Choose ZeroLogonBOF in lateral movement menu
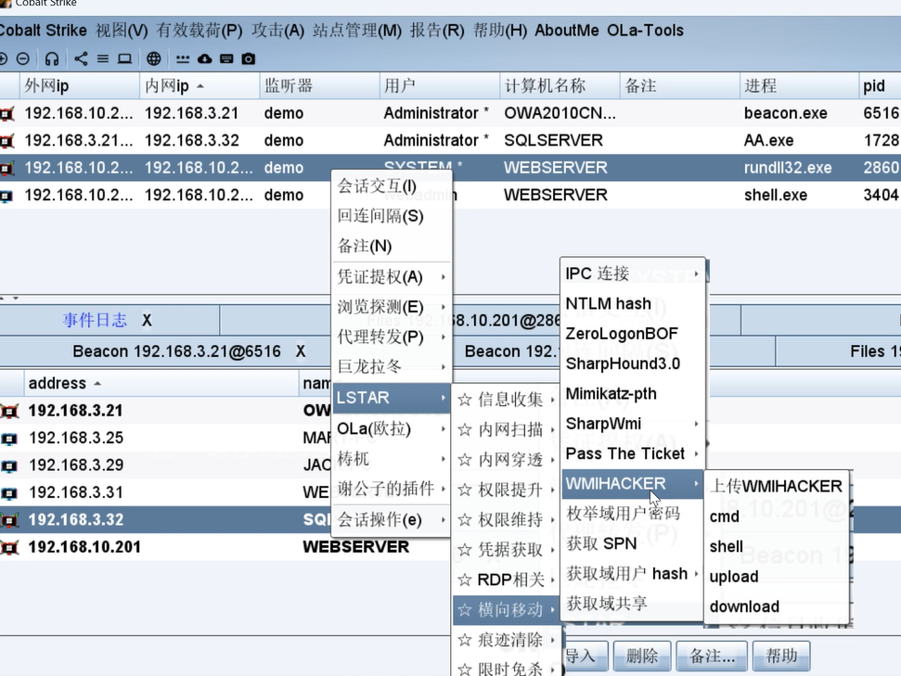Viewport: 901px width, 676px height. pos(622,333)
